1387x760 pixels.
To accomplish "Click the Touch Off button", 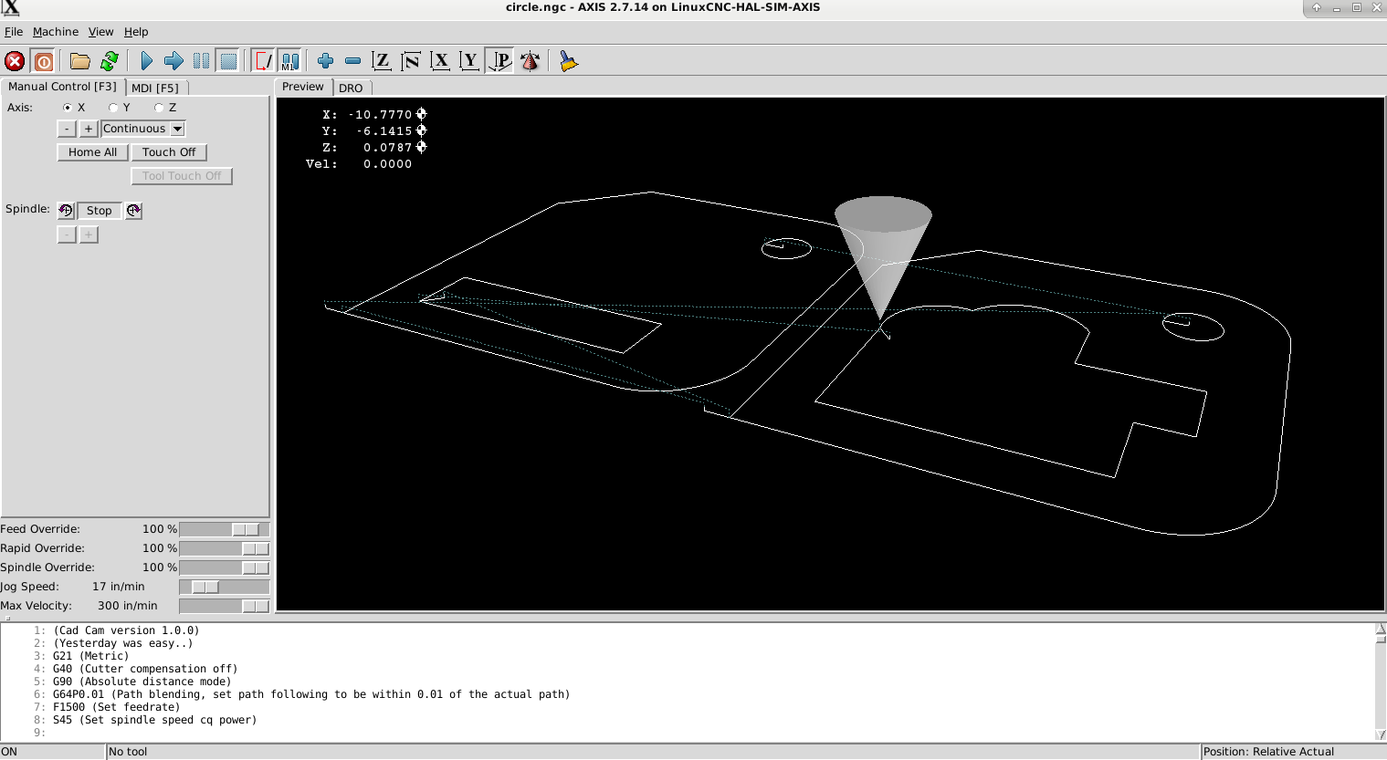I will point(169,152).
